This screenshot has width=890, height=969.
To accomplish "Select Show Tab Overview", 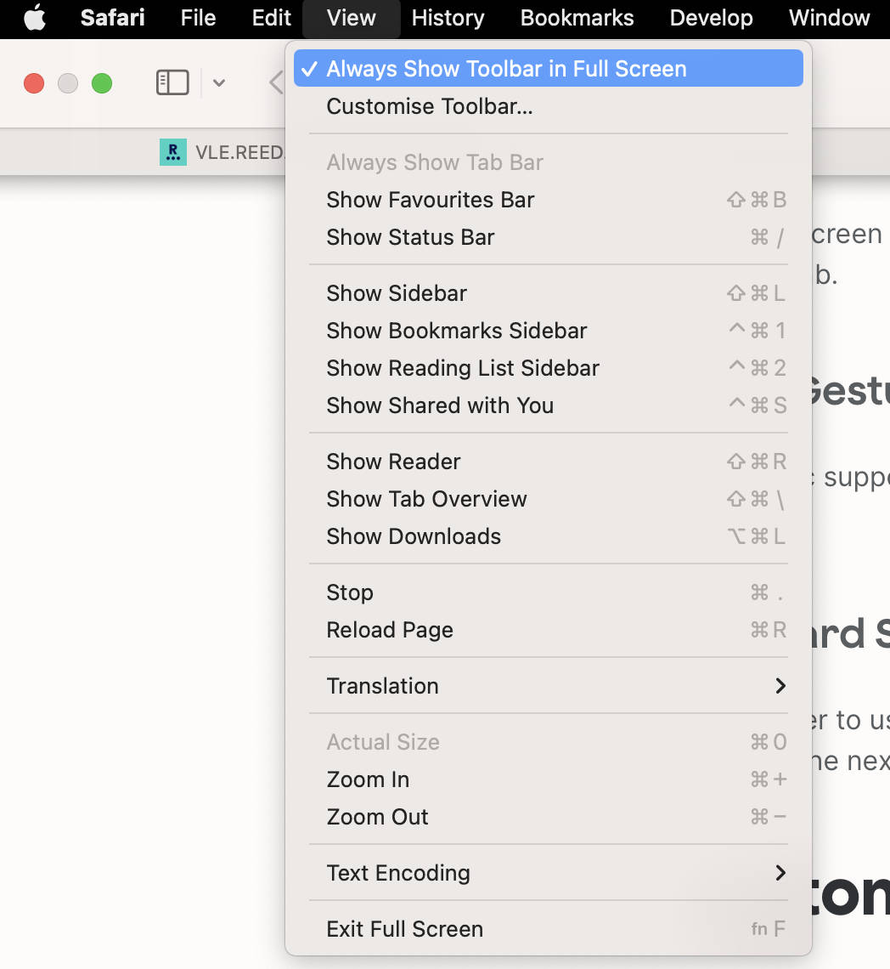I will [x=427, y=499].
